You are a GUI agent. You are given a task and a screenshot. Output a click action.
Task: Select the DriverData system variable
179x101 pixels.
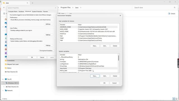(x=88, y=66)
